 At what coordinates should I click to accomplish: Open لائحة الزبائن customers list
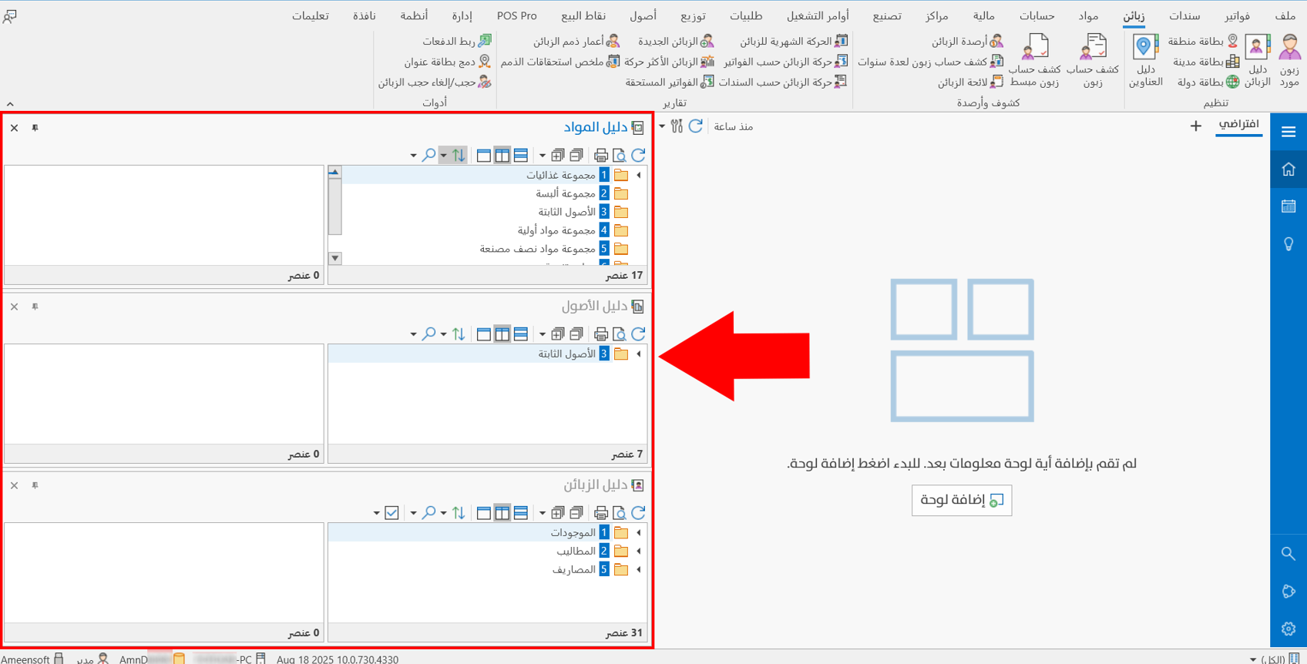point(970,82)
